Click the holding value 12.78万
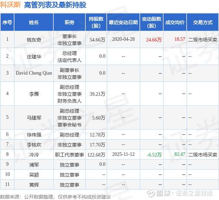219x200 pixels. point(97,135)
